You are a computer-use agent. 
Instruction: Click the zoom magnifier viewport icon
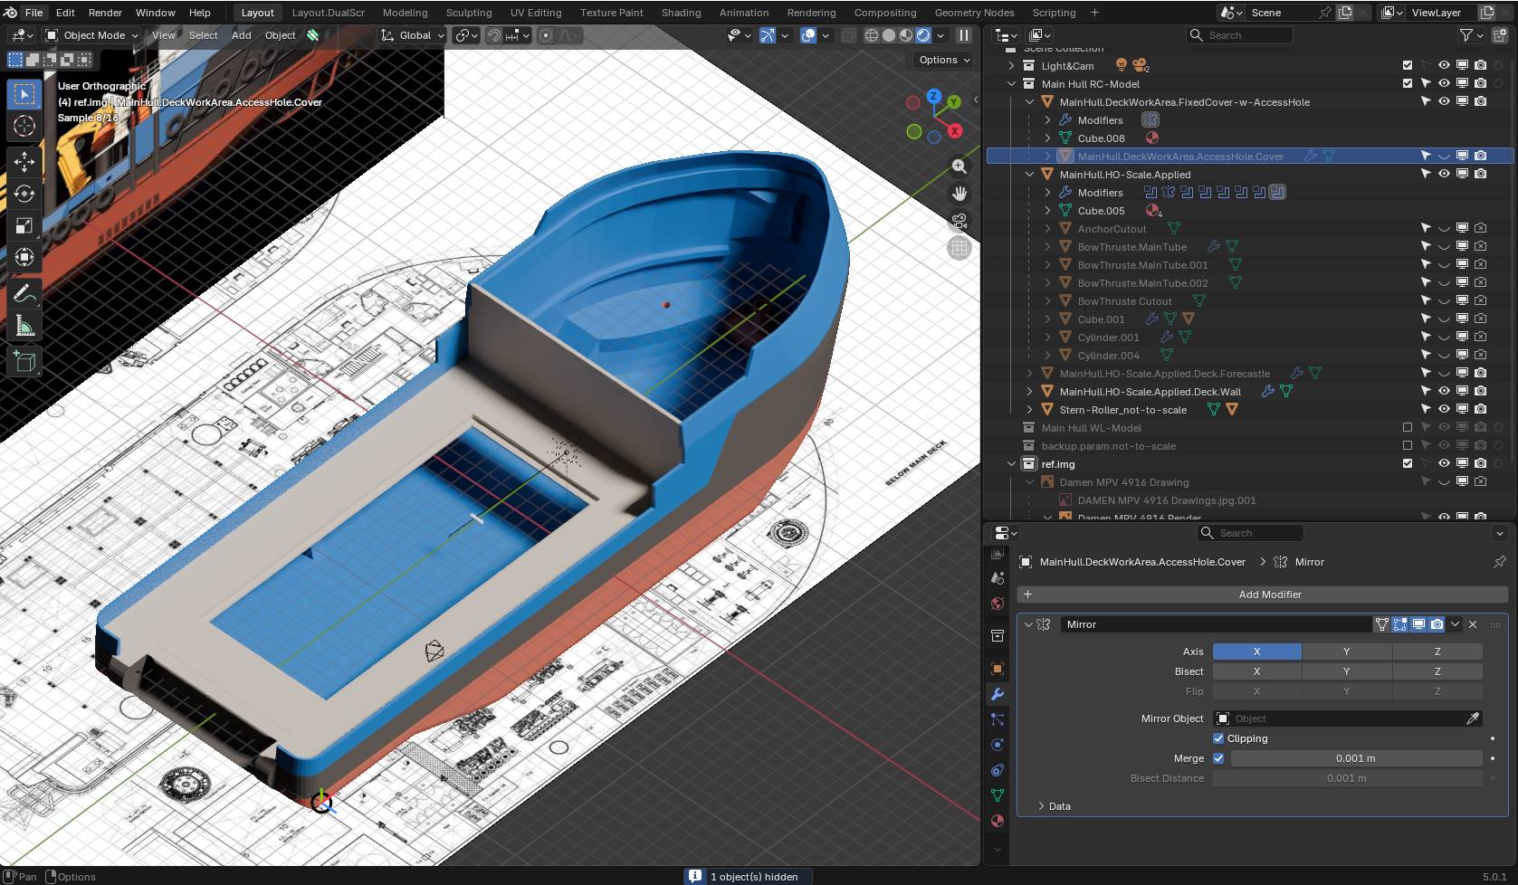pyautogui.click(x=959, y=167)
